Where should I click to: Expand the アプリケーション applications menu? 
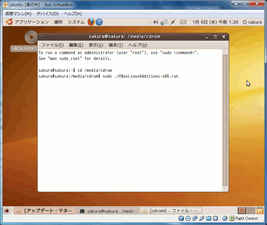coord(28,22)
